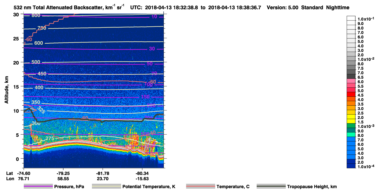Click the '350' potential temperature contour label
The height and width of the screenshot is (193, 377).
[x=36, y=102]
